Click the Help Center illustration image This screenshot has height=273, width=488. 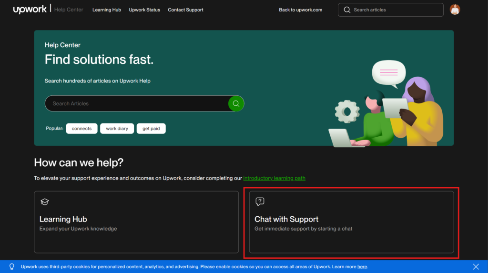(386, 103)
